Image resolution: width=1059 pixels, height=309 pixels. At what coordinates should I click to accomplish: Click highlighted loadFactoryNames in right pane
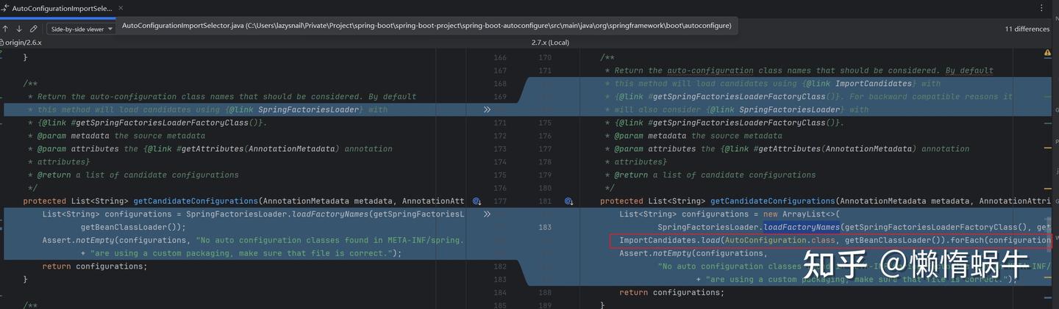point(801,228)
